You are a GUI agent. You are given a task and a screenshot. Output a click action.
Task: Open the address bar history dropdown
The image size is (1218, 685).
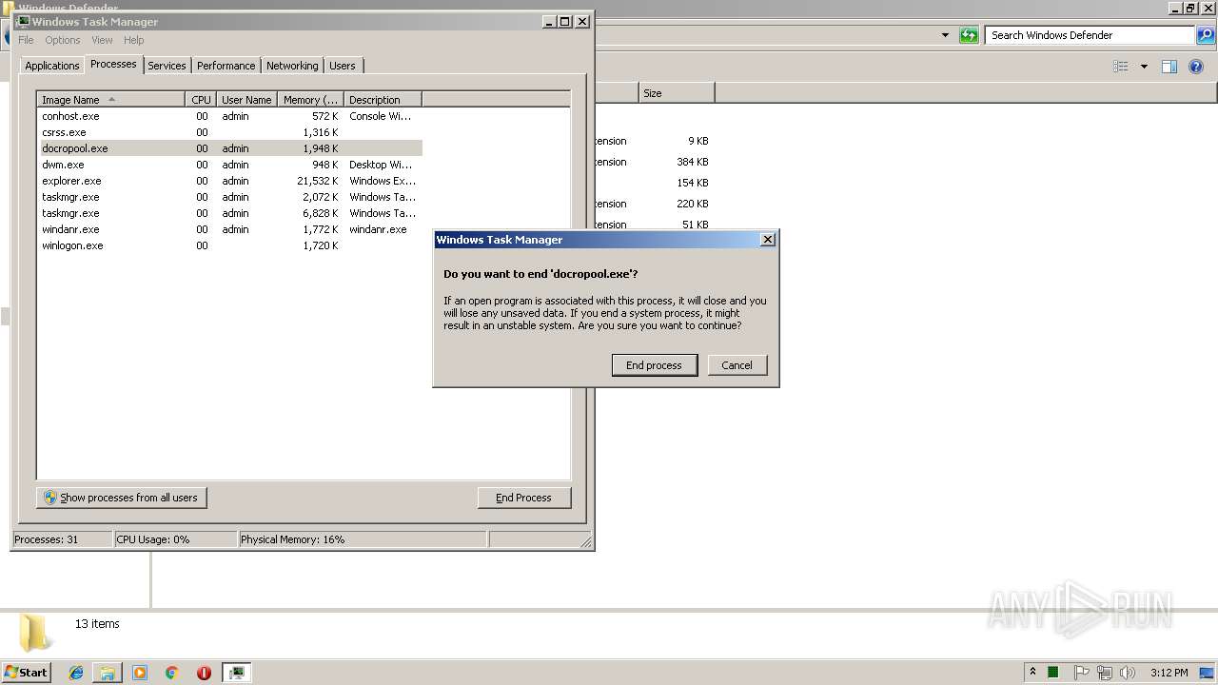click(945, 35)
